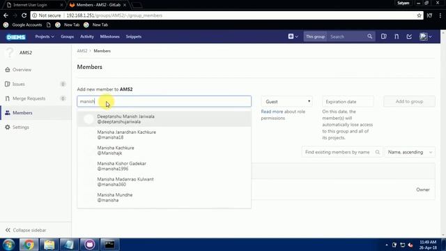Click the browser back arrow
Screen dimensions: 446x251
pyautogui.click(x=6, y=15)
